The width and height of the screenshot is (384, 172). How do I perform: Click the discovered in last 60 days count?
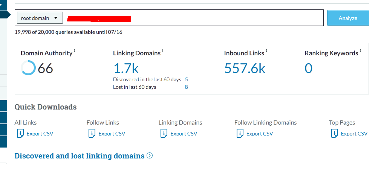coord(187,79)
